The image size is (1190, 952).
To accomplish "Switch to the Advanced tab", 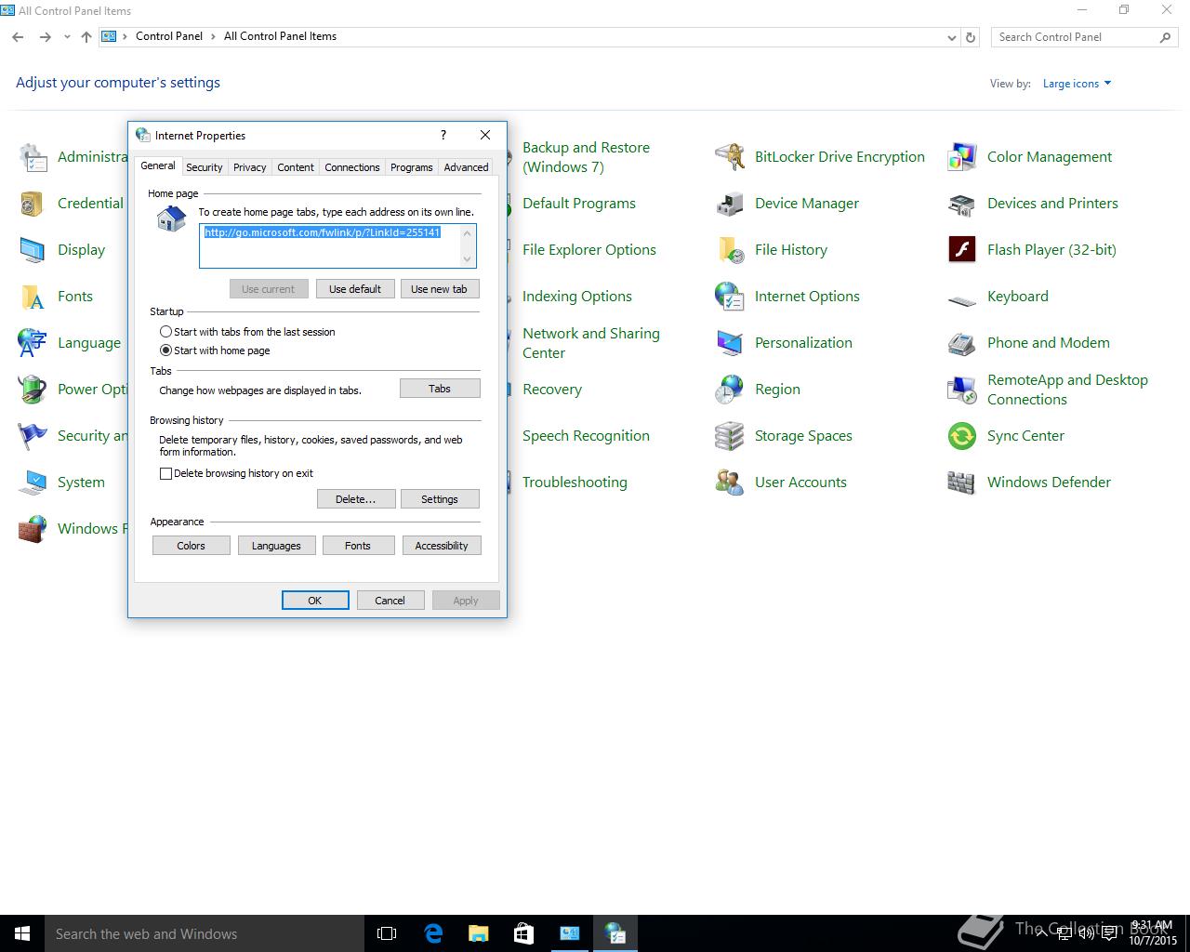I will [466, 167].
